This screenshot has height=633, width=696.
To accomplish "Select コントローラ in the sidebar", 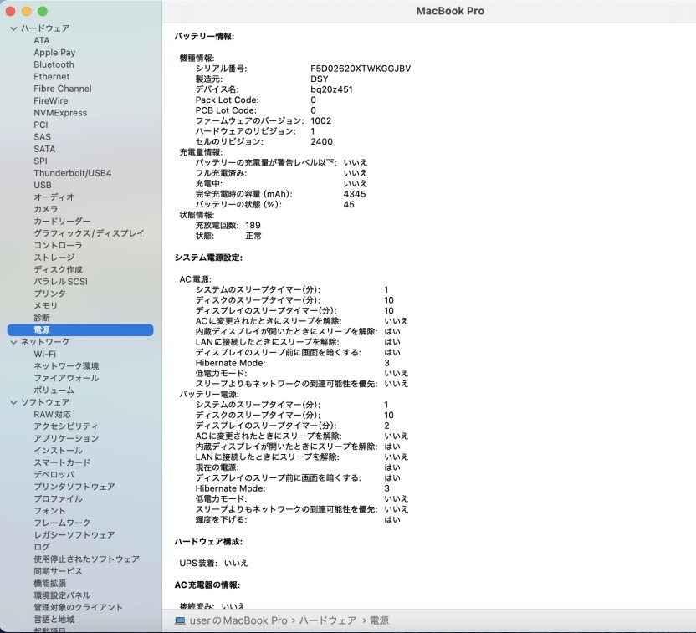I will pyautogui.click(x=59, y=245).
